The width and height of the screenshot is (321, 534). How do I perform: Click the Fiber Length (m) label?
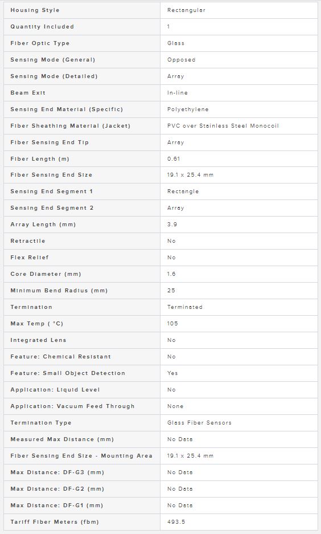(40, 158)
